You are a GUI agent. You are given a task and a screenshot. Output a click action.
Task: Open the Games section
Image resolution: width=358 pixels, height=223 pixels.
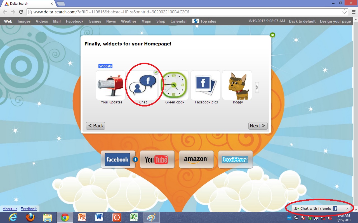point(95,21)
